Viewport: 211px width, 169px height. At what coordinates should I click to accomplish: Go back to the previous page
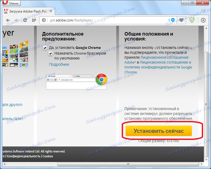coord(8,20)
